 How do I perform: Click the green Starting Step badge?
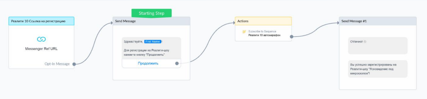click(x=151, y=13)
